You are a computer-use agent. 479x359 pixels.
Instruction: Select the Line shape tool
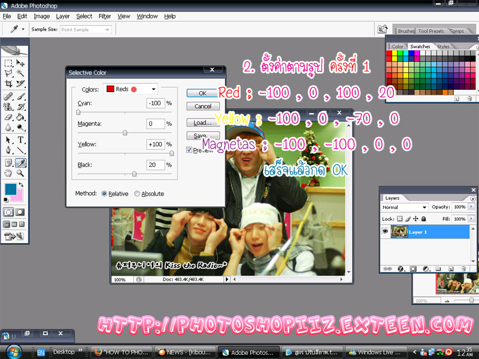pyautogui.click(x=20, y=150)
